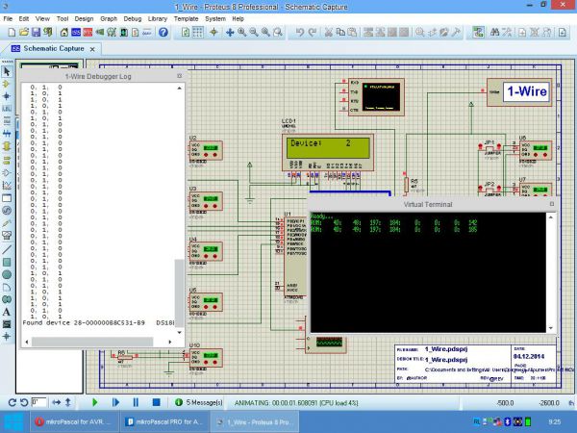
Task: Pause the running simulation
Action: pos(136,402)
